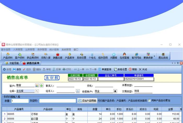
Task: Click the 出库日期 date field
Action: click(75, 79)
